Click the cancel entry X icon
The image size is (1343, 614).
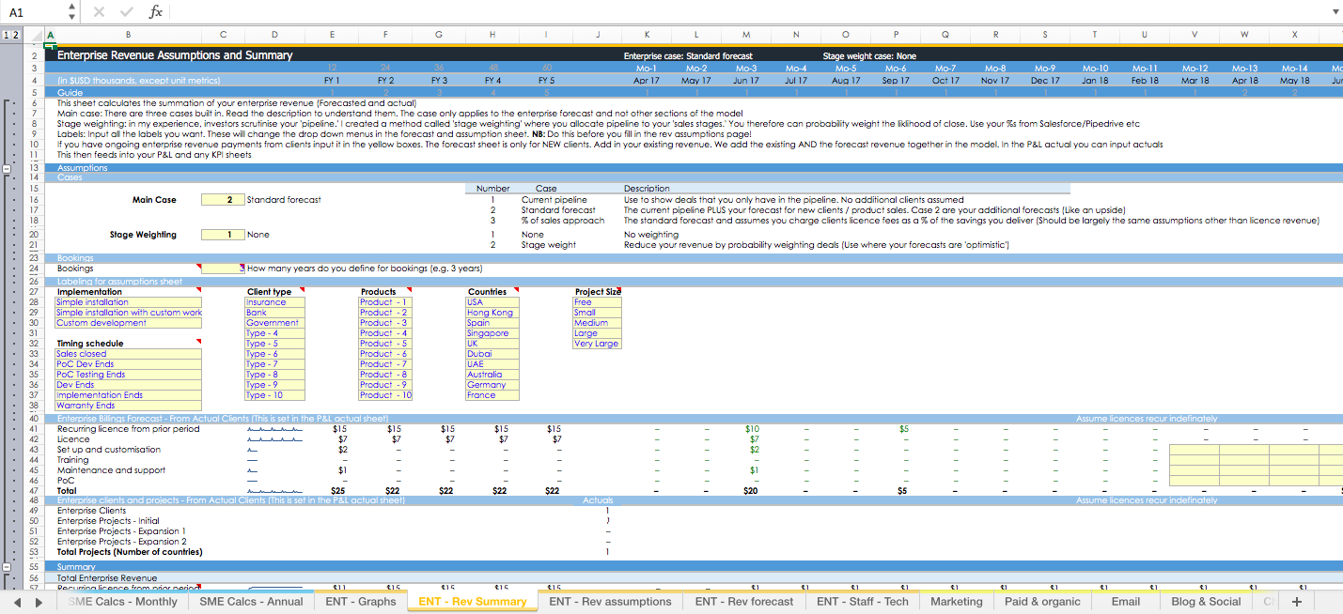point(101,12)
